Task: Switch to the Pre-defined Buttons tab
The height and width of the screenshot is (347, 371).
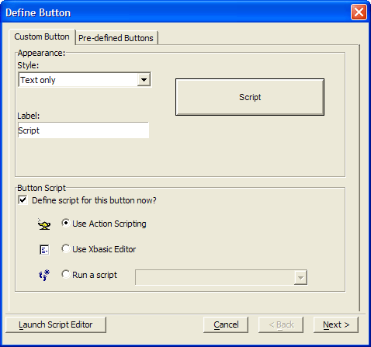Action: [x=116, y=38]
